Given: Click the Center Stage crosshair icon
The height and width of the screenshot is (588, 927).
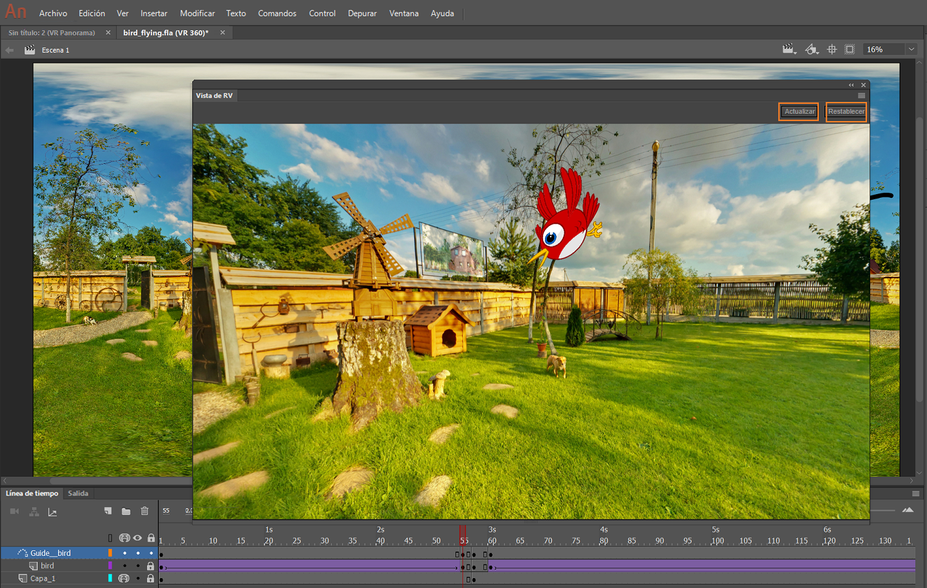Looking at the screenshot, I should [x=832, y=49].
